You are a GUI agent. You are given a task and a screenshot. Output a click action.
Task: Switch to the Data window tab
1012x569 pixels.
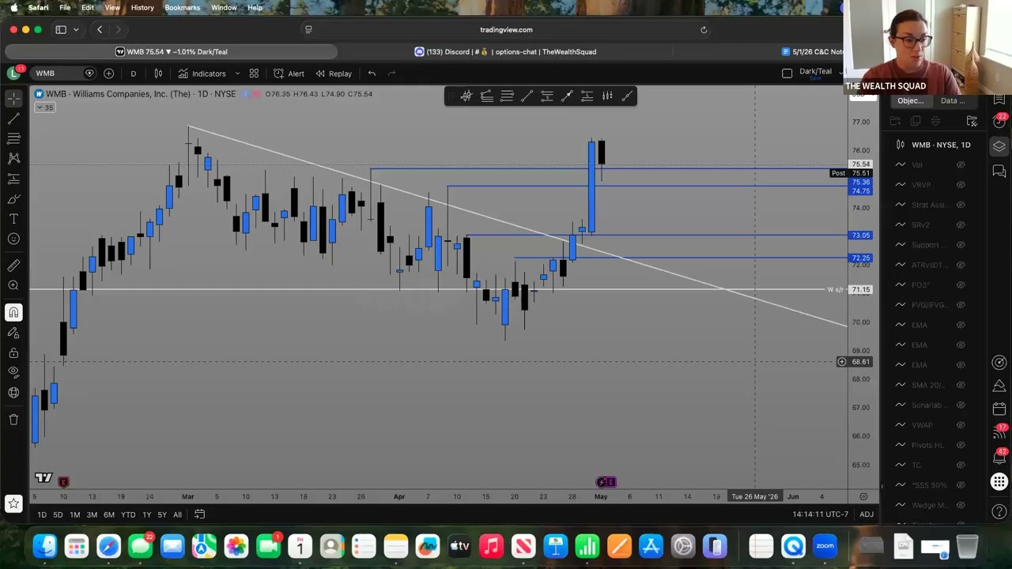click(953, 100)
